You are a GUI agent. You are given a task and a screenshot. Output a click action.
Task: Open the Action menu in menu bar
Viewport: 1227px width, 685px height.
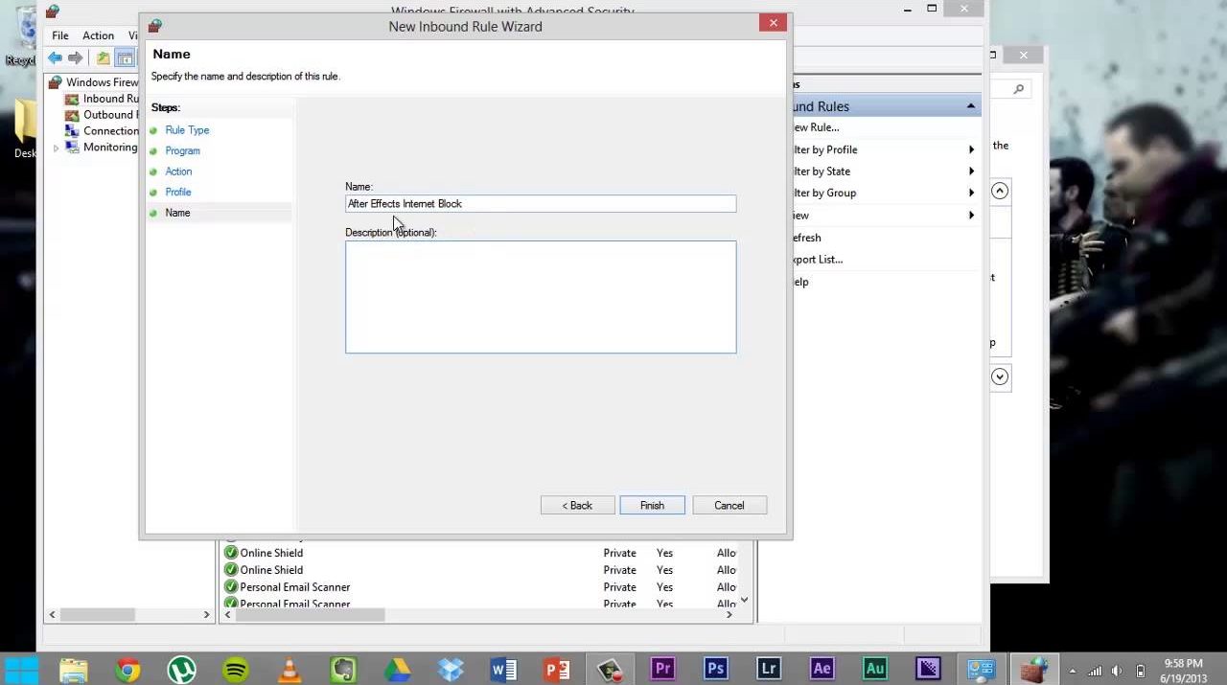[98, 35]
